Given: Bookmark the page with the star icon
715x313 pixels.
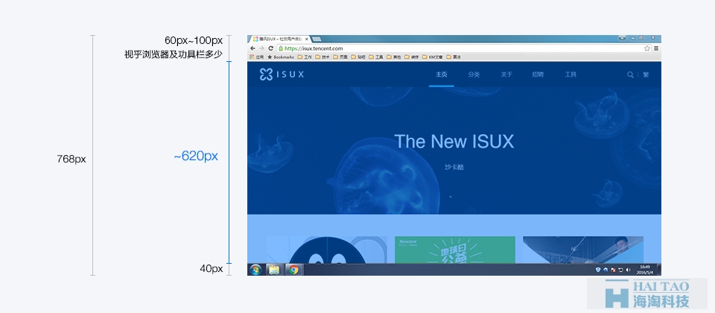Looking at the screenshot, I should (x=646, y=48).
